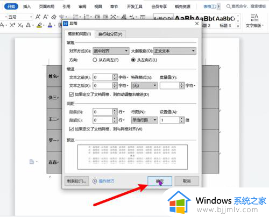Switch to 换行和分页(P) dialog tab
This screenshot has width=269, height=217.
[x=110, y=34]
